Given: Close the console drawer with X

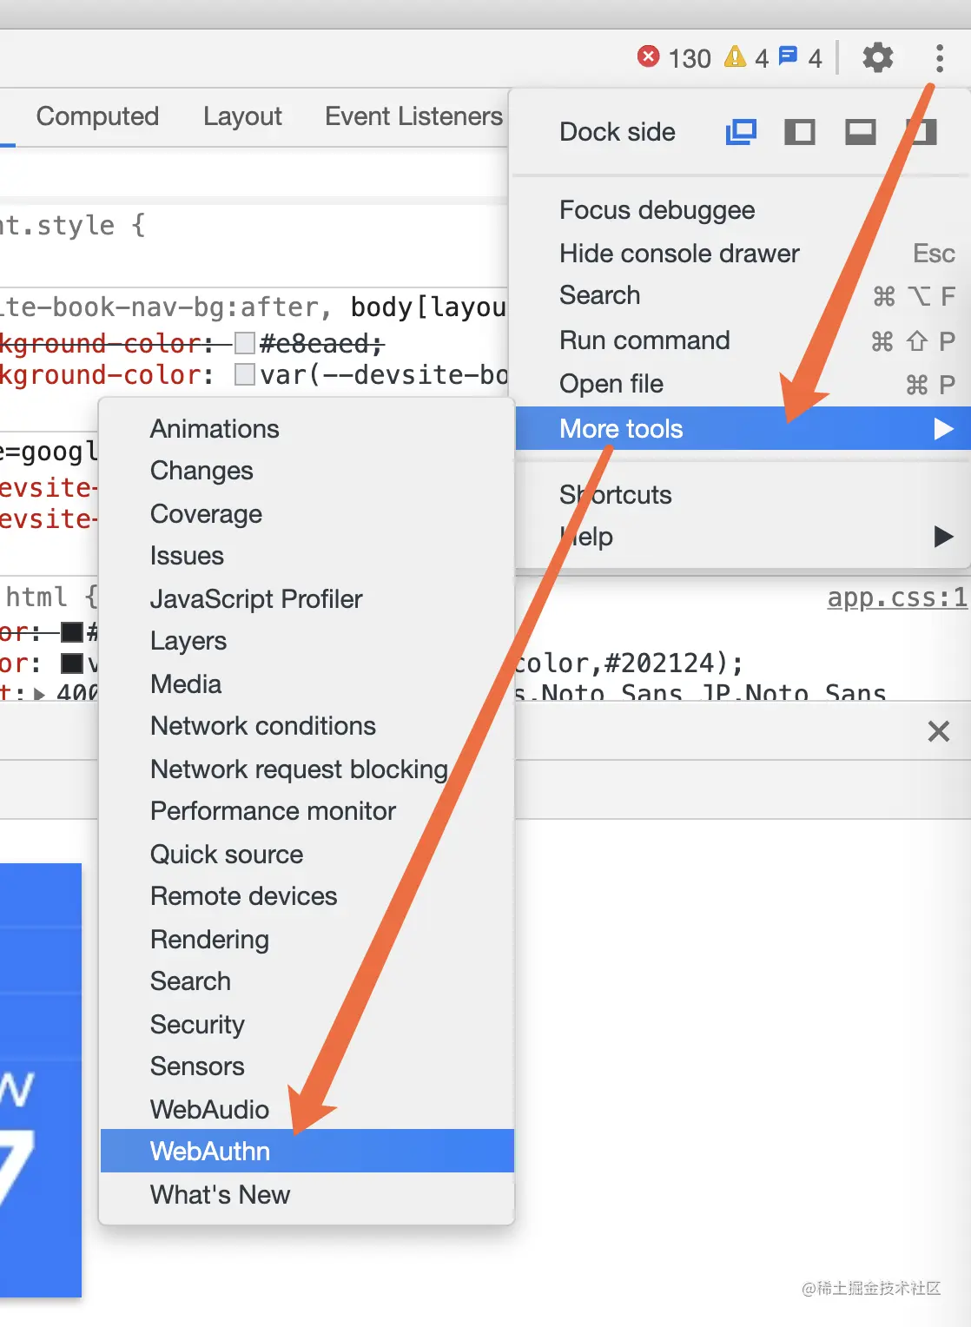Looking at the screenshot, I should coord(939,731).
